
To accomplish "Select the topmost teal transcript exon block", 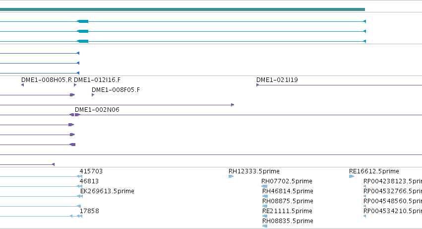I will pyautogui.click(x=83, y=21).
